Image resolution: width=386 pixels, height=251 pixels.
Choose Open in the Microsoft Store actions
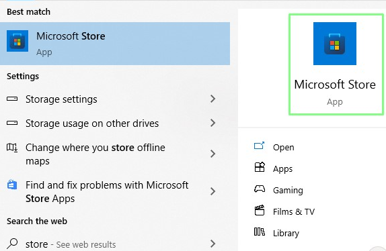283,148
